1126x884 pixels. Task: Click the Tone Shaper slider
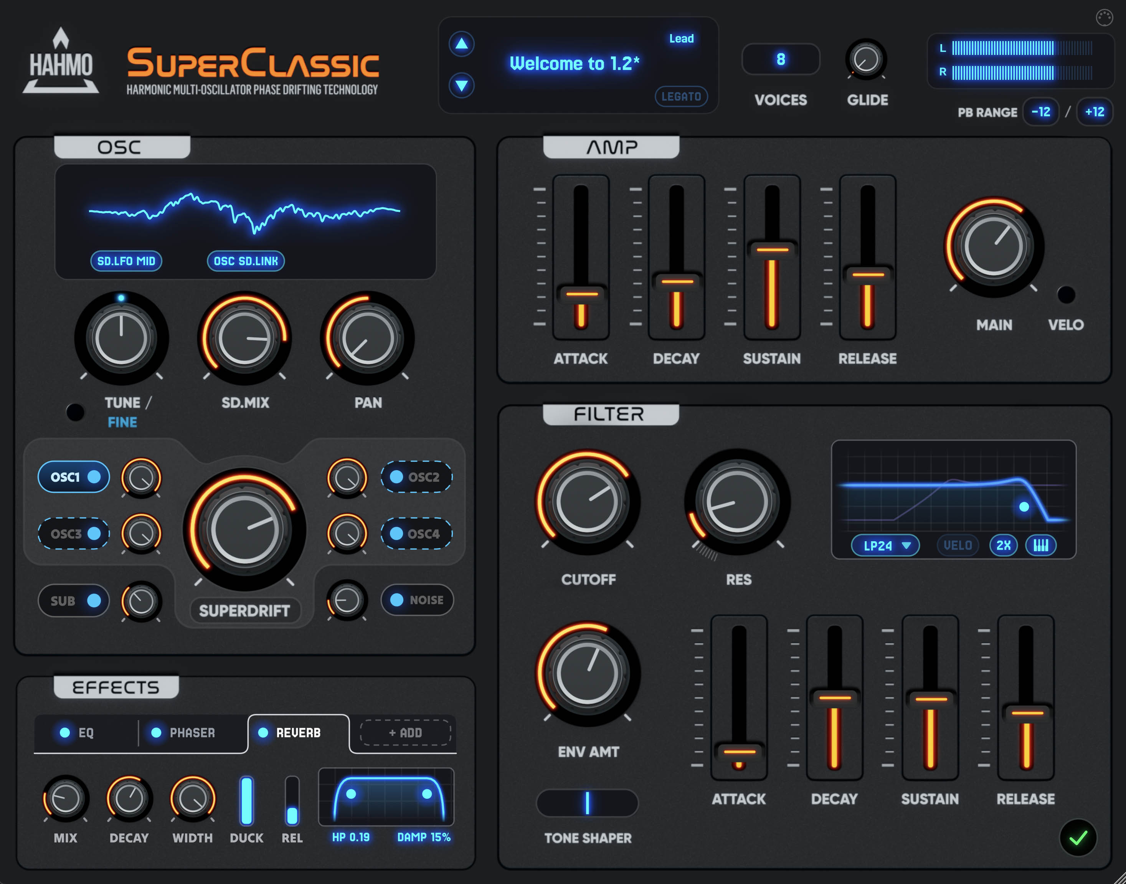point(587,803)
